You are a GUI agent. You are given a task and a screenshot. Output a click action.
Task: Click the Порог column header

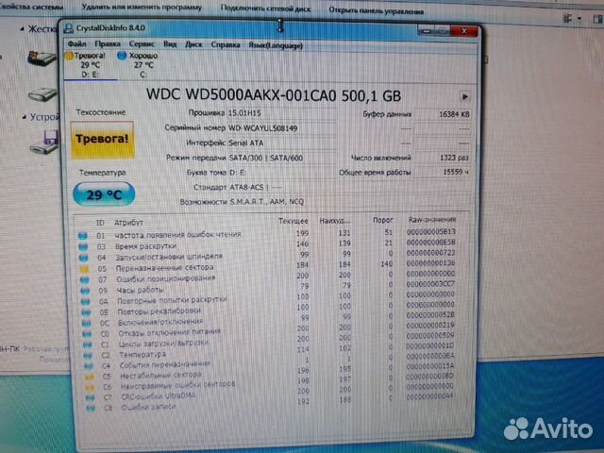382,220
